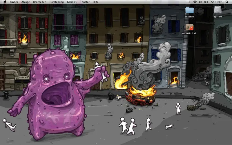
Task: Select the maderb folder icon
Action: click(x=189, y=10)
